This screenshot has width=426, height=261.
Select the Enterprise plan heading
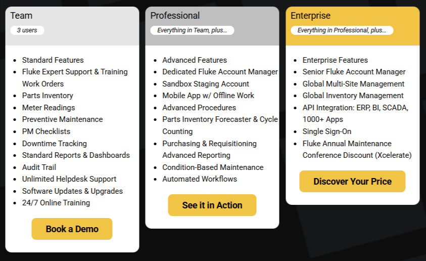point(310,16)
